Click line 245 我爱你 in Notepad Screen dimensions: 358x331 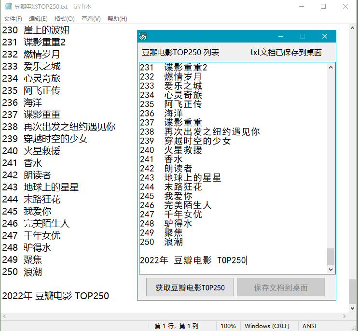[x=27, y=212]
